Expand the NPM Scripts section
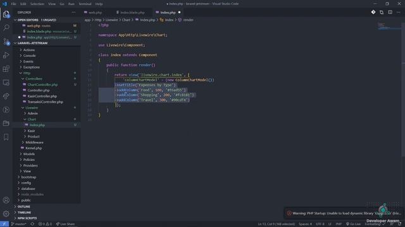This screenshot has height=227, width=405. pyautogui.click(x=27, y=218)
